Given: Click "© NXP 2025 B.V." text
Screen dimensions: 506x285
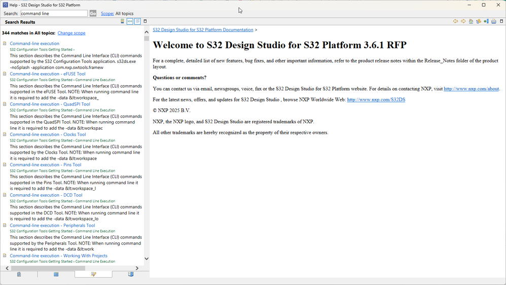Looking at the screenshot, I should 171,111.
